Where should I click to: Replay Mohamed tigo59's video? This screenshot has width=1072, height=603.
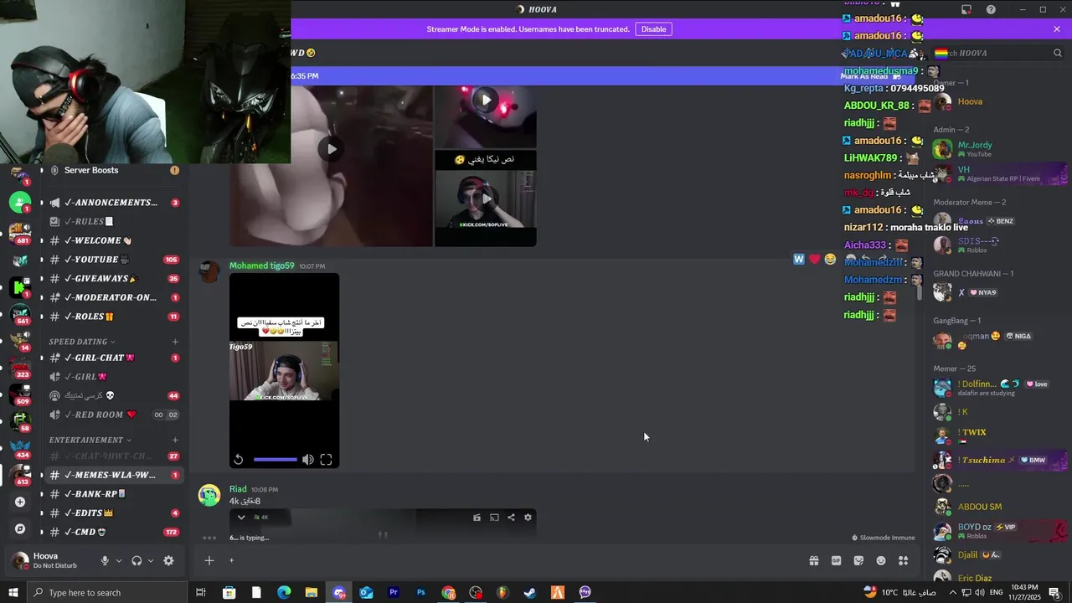click(239, 459)
